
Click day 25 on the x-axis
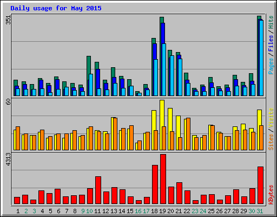pyautogui.click(x=211, y=211)
